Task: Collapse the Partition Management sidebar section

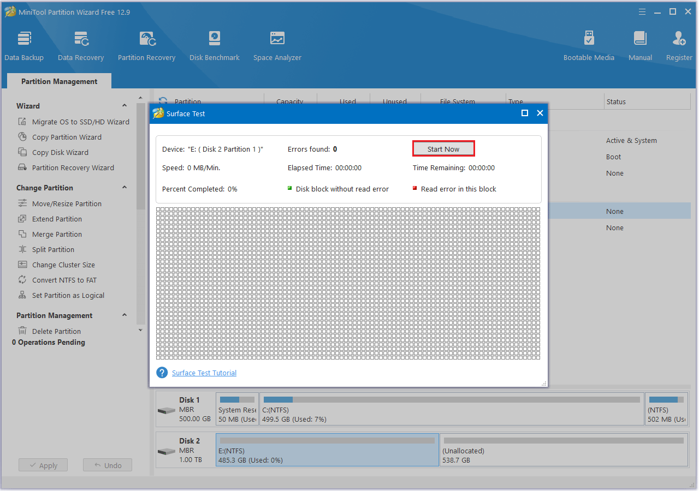Action: [125, 315]
